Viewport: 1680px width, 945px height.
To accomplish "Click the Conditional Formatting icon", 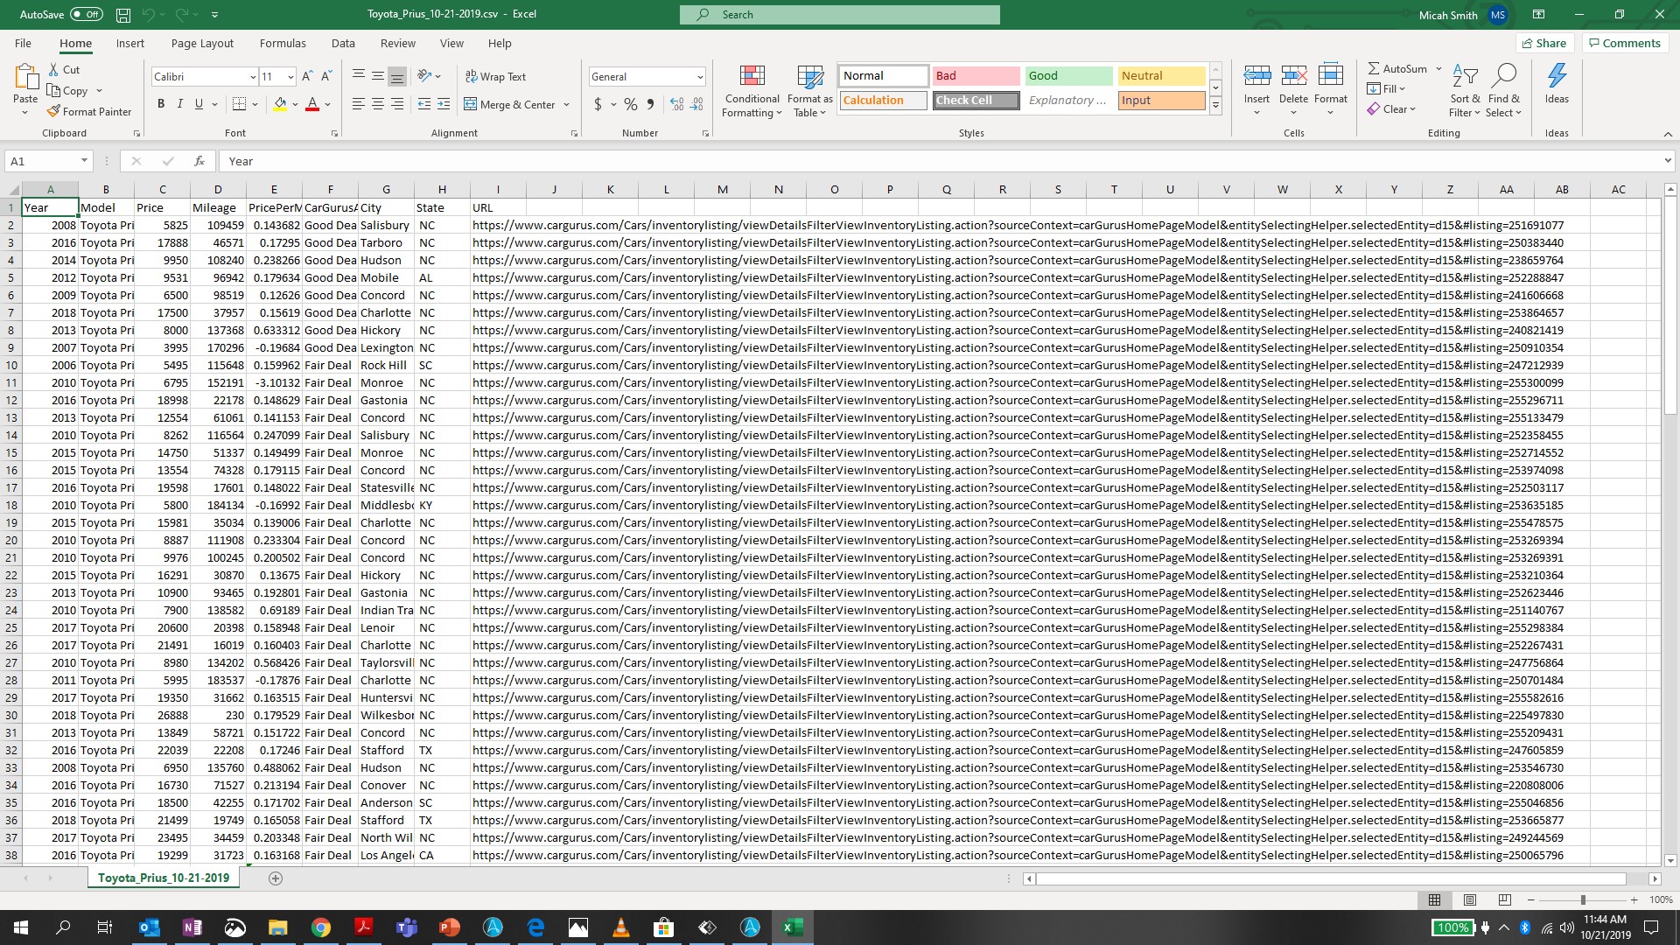I will pos(752,77).
